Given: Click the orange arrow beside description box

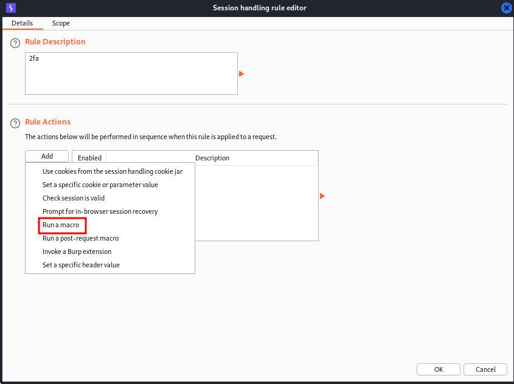Looking at the screenshot, I should point(241,74).
